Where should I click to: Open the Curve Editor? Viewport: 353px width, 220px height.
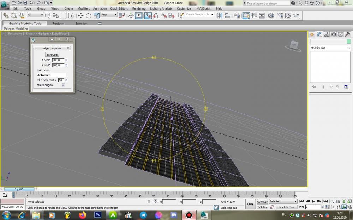click(254, 15)
